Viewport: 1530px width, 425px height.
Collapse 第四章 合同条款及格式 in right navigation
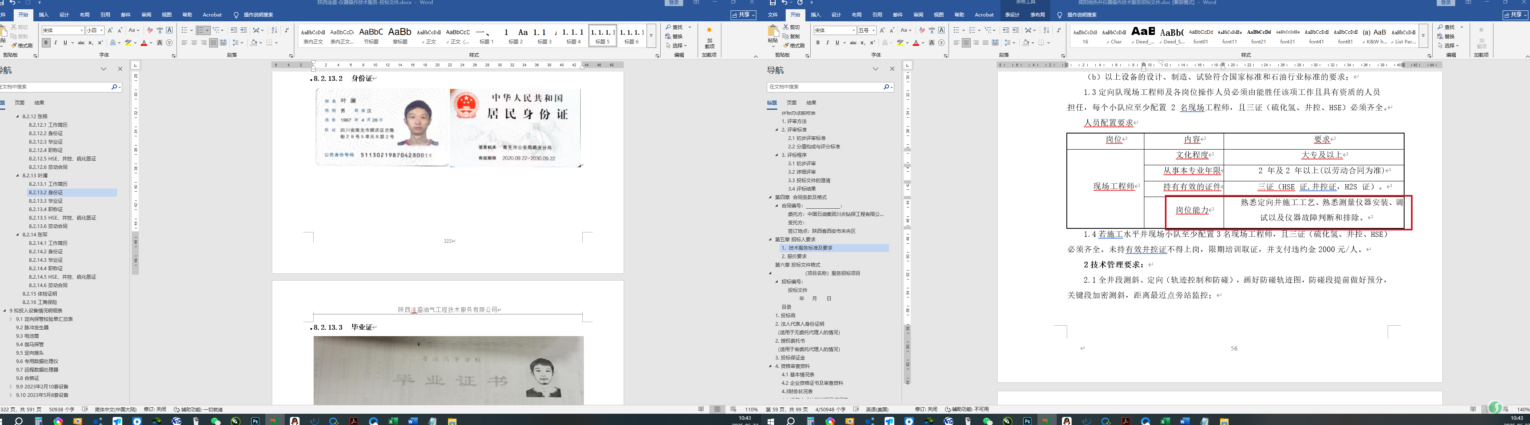(770, 197)
